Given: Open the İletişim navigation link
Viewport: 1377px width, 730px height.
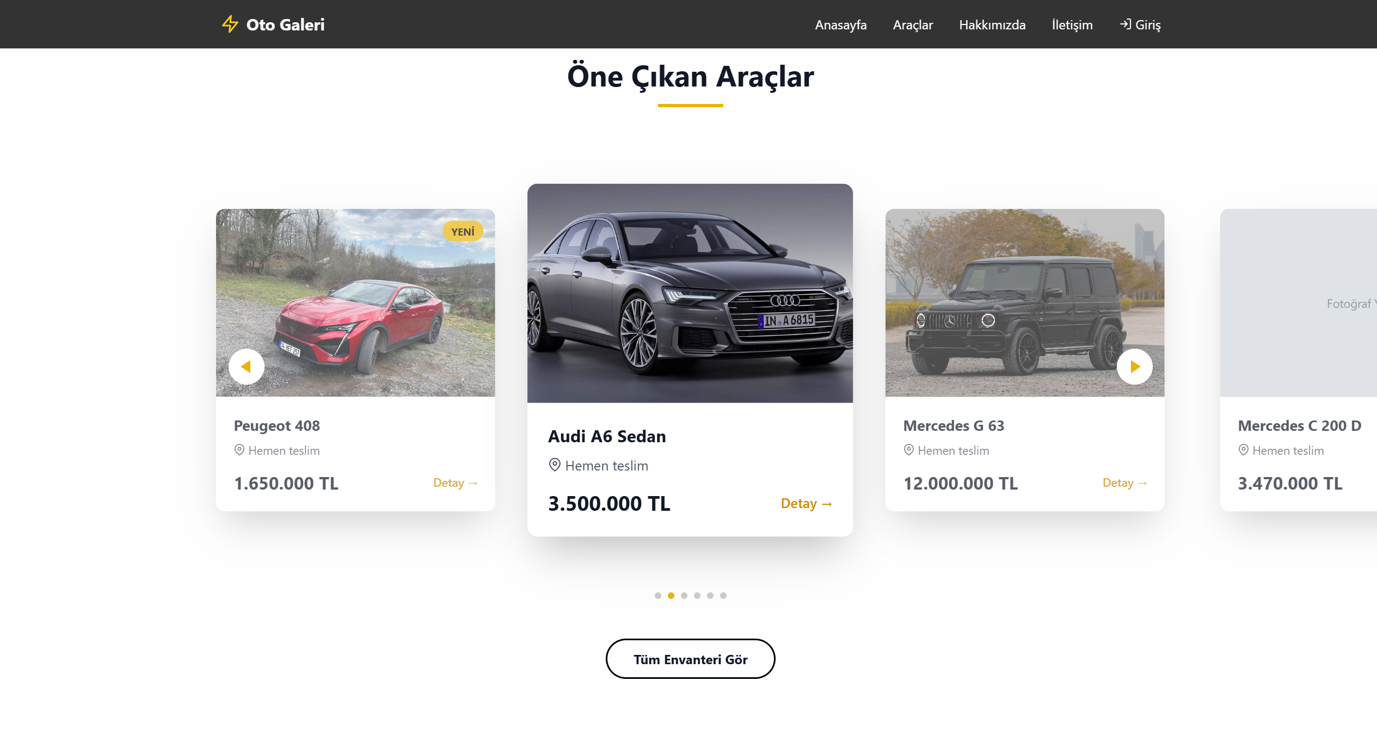Looking at the screenshot, I should pyautogui.click(x=1072, y=25).
